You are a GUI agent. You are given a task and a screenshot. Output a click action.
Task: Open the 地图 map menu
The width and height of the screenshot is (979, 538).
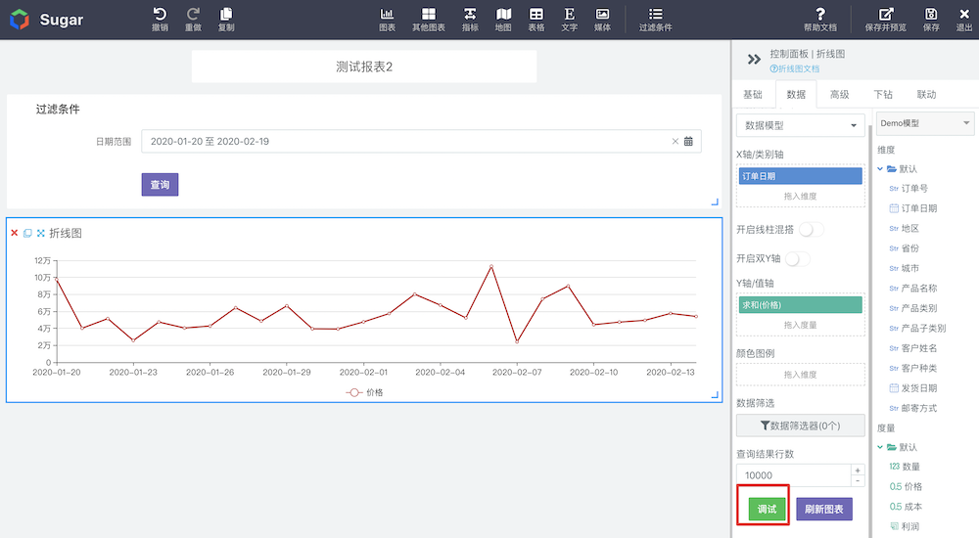pos(503,20)
